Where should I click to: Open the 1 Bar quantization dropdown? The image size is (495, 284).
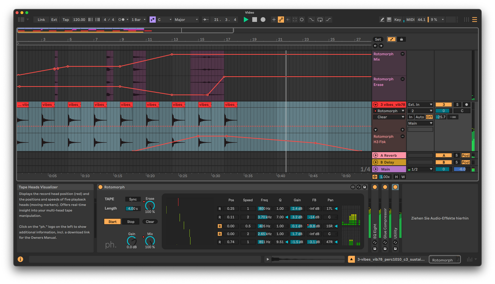click(139, 20)
